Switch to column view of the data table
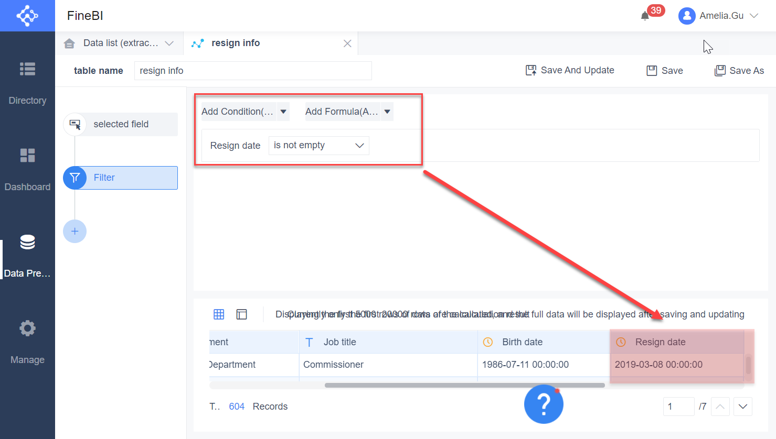Image resolution: width=776 pixels, height=439 pixels. click(241, 314)
